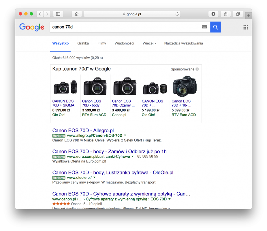This screenshot has width=267, height=231.
Task: Open Safari downloads via the download arrow icon
Action: point(213,14)
